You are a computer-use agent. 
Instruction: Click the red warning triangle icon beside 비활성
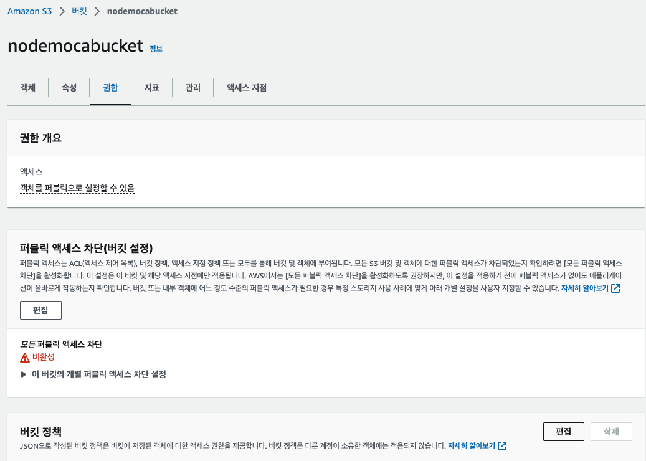25,357
